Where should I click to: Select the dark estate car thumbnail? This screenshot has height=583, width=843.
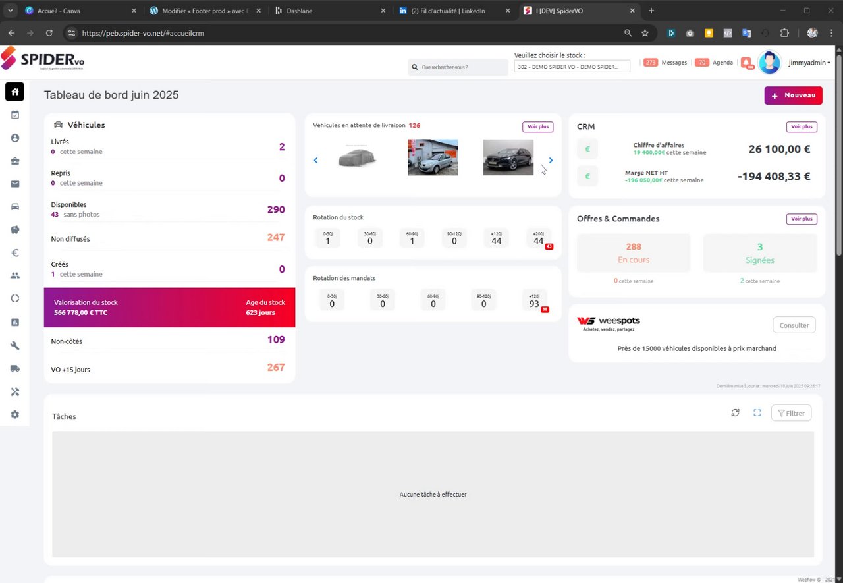[508, 157]
